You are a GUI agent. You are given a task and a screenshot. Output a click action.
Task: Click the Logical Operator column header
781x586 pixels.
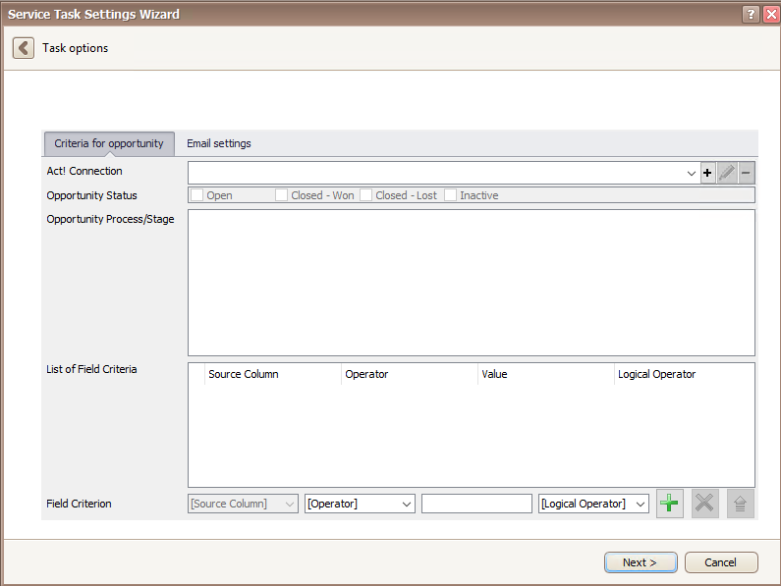pos(685,374)
